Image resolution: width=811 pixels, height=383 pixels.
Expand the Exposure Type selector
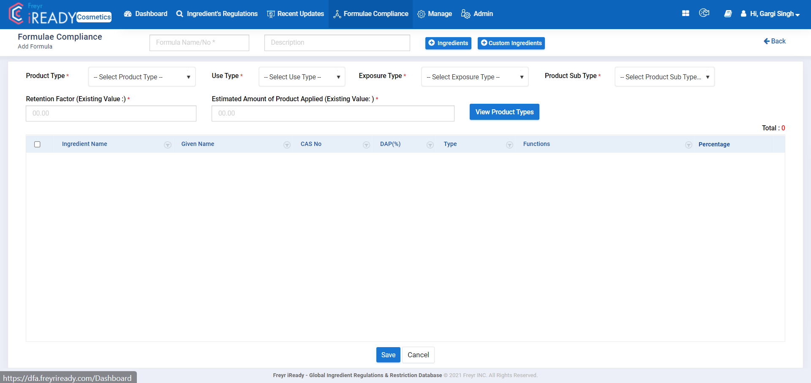(x=474, y=77)
